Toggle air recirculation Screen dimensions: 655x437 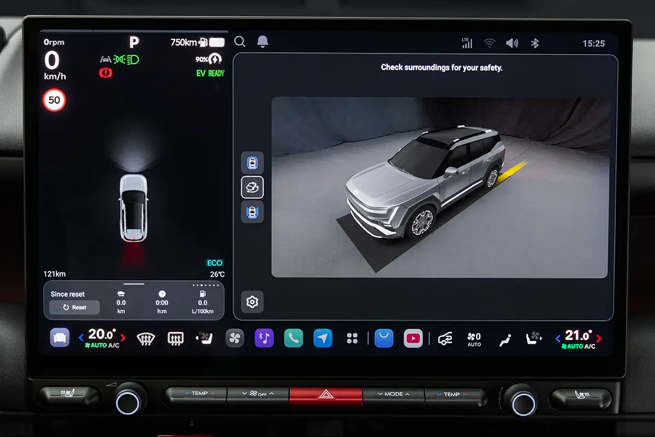[x=445, y=339]
